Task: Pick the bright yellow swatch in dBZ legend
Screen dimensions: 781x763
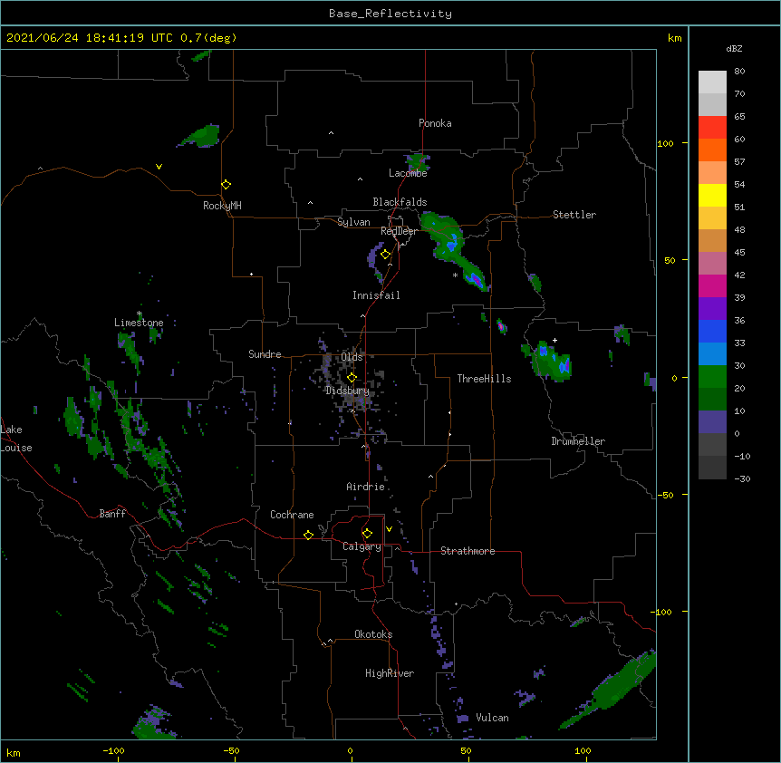Action: point(712,195)
